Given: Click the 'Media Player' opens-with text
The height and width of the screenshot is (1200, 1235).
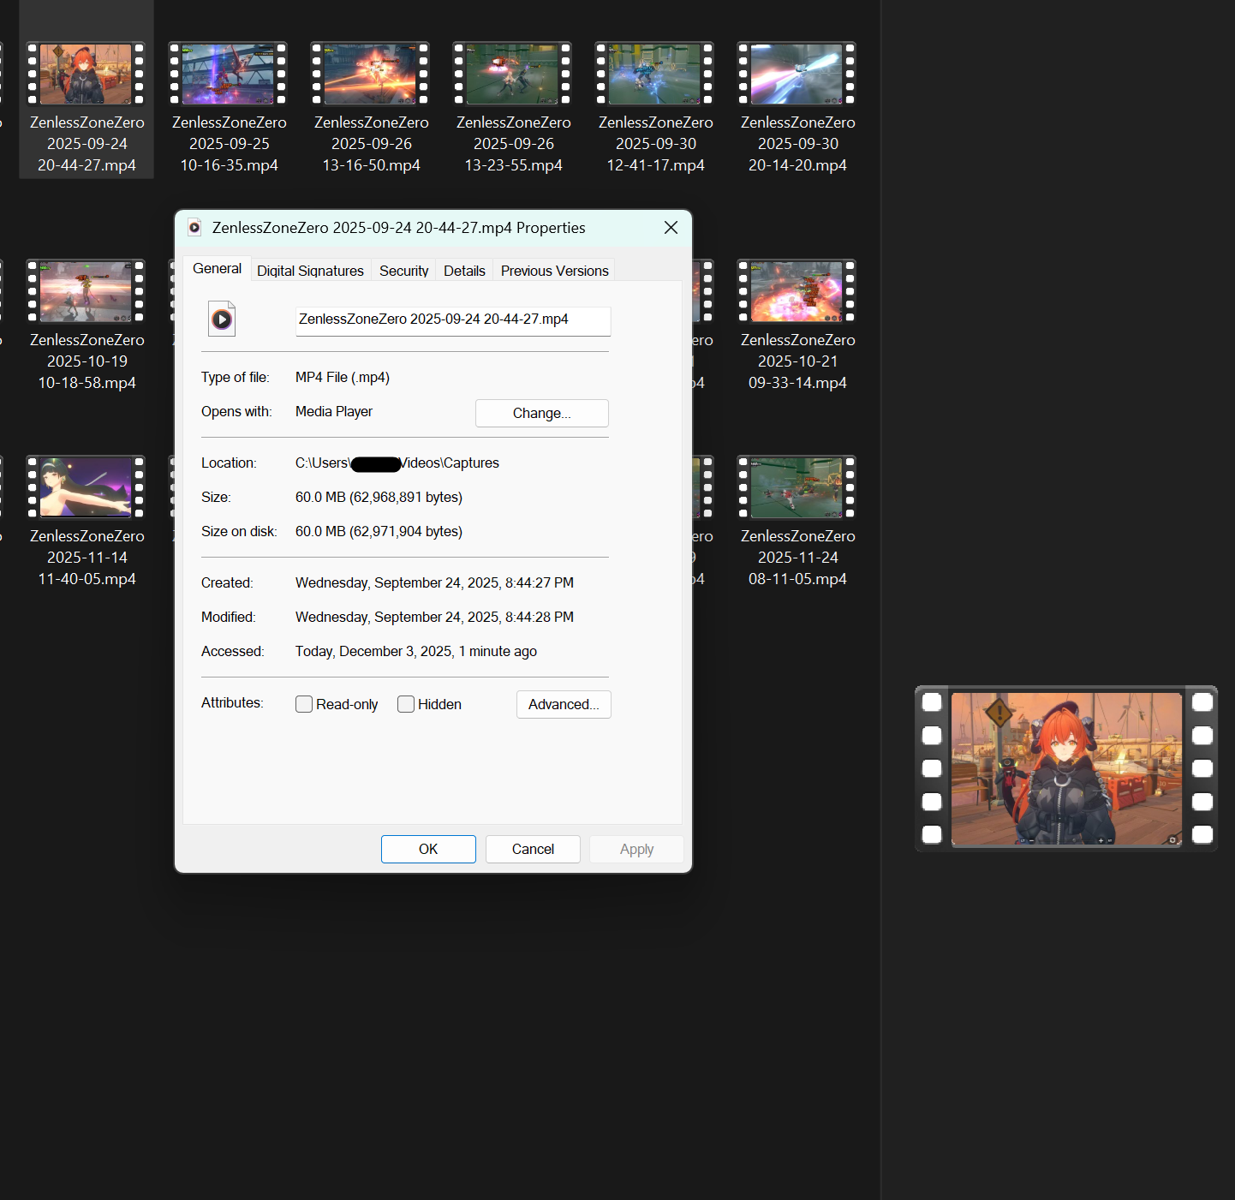Looking at the screenshot, I should (x=334, y=412).
